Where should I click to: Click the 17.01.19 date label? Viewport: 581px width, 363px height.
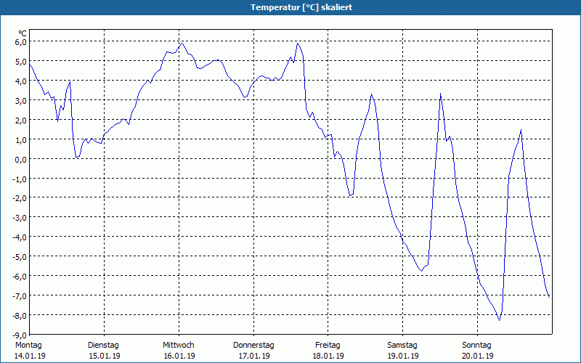[x=253, y=356]
